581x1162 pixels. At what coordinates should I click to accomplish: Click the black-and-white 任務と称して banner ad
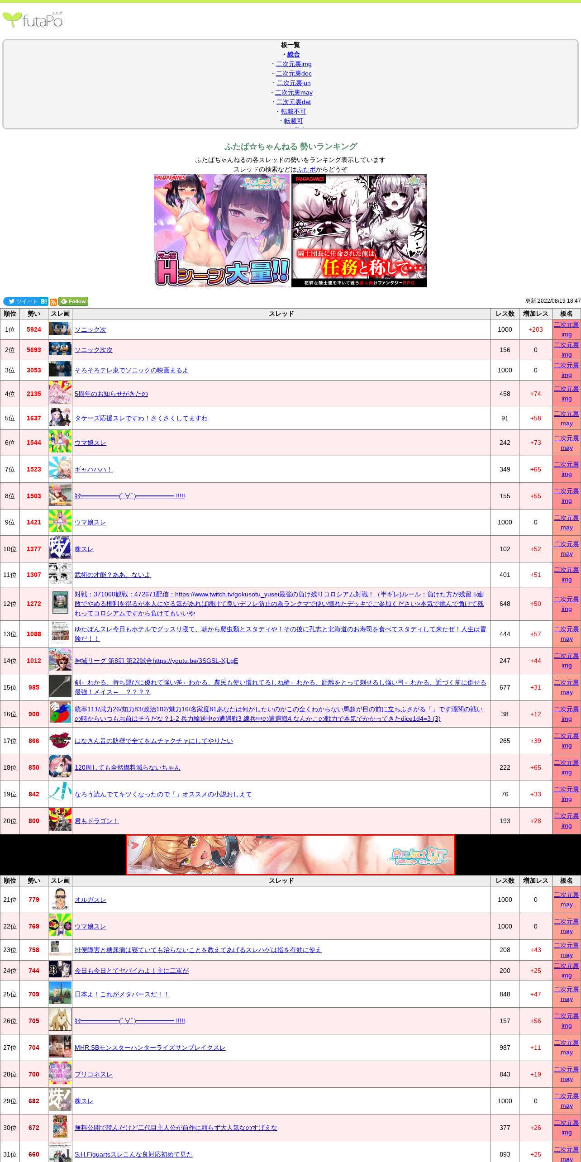click(359, 231)
